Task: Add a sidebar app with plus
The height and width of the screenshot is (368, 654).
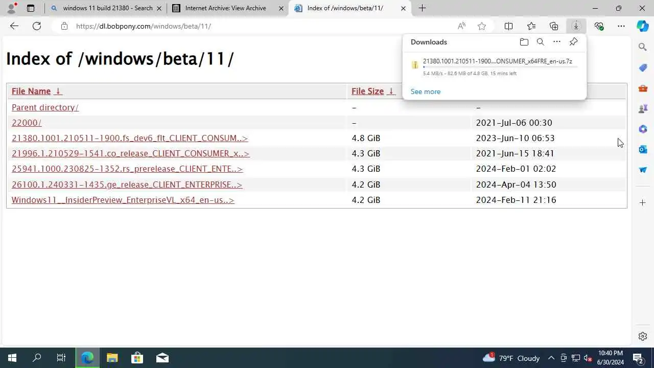Action: [643, 203]
